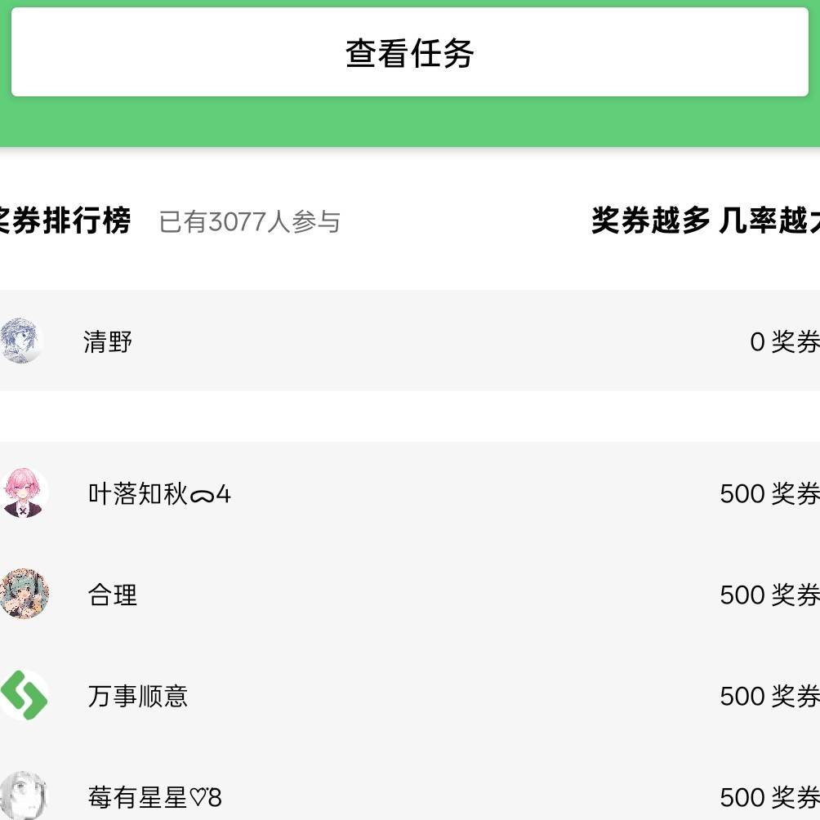Select the 500 奖券 count for 叶落知秋
This screenshot has height=820, width=820.
(x=769, y=494)
